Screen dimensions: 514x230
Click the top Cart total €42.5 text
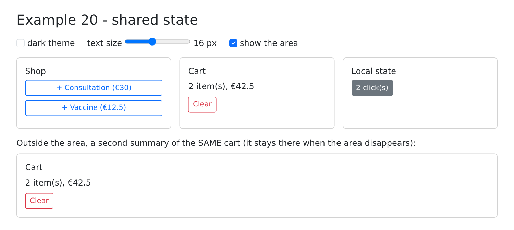tap(242, 86)
